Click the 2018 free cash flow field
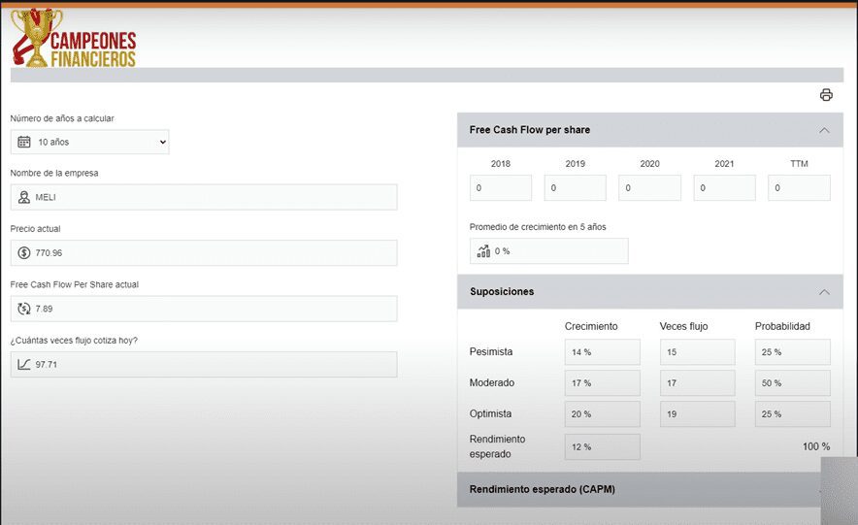This screenshot has width=858, height=525. (501, 188)
